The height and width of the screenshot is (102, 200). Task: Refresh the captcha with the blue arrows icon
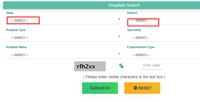(121, 66)
